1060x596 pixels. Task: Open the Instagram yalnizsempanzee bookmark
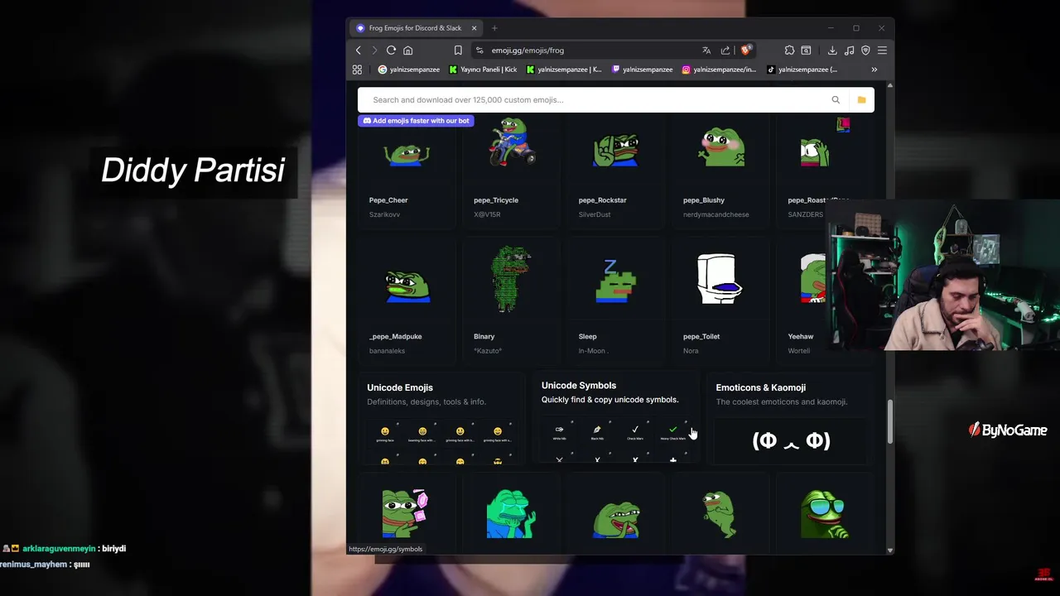click(x=719, y=70)
